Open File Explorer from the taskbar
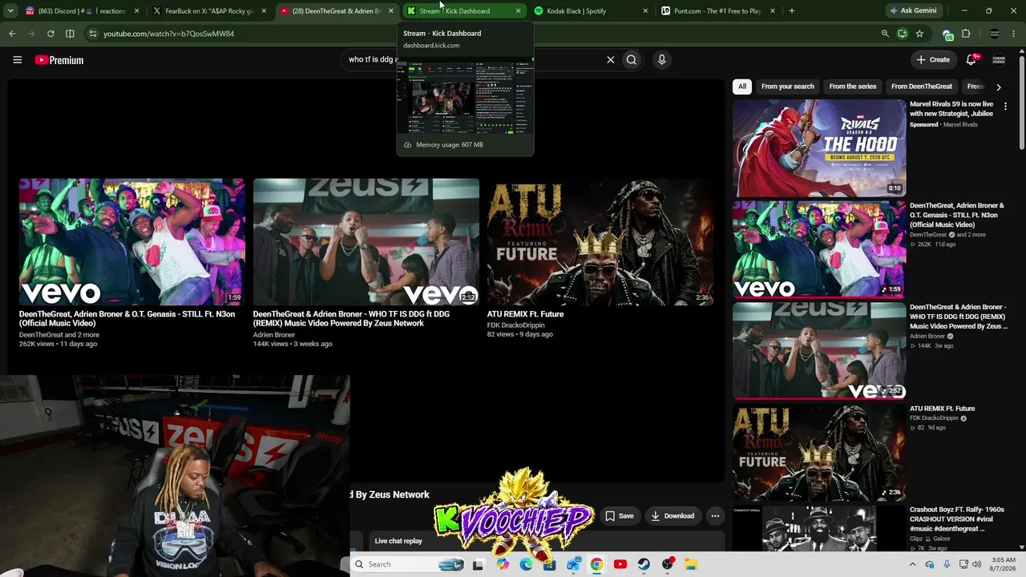Viewport: 1026px width, 577px height. [691, 564]
